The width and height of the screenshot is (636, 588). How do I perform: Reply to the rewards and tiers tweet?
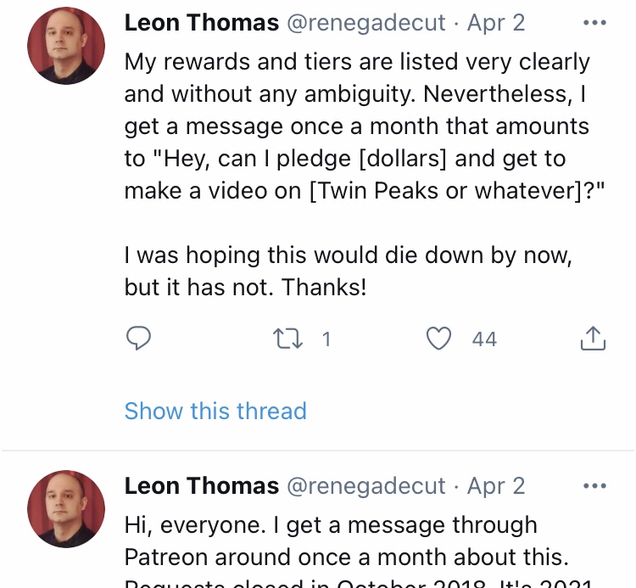click(138, 338)
